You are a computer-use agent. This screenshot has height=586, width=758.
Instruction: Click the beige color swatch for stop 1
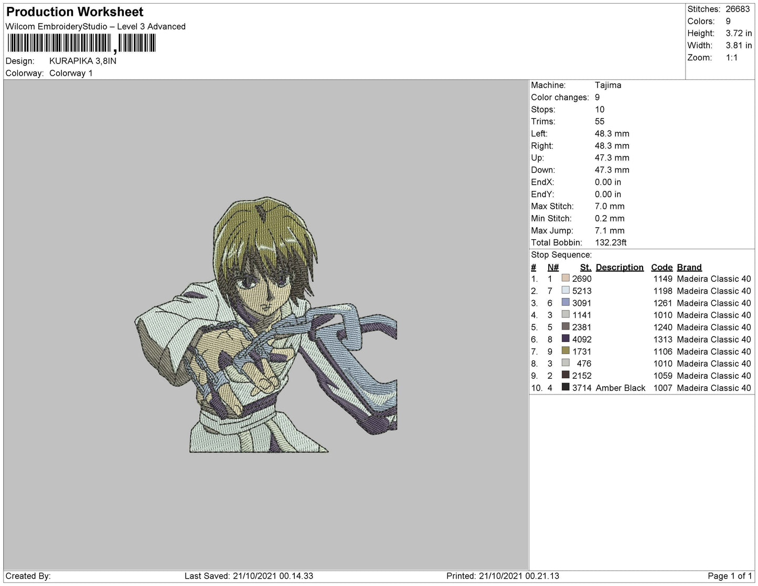click(x=565, y=278)
